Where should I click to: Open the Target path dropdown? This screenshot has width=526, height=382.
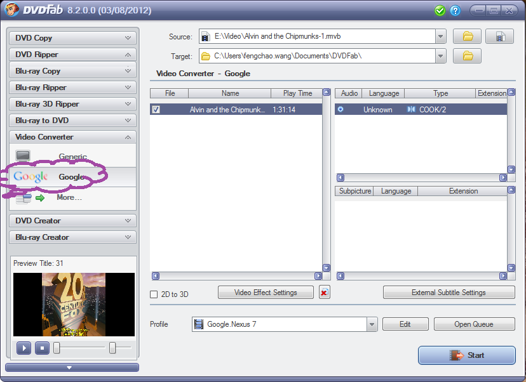tap(440, 56)
